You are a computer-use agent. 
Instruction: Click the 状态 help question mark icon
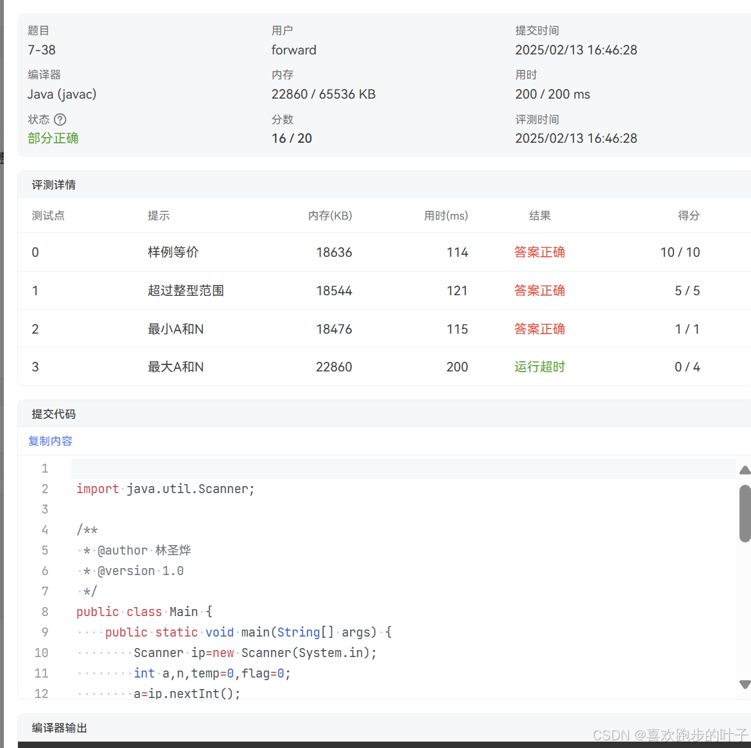60,119
